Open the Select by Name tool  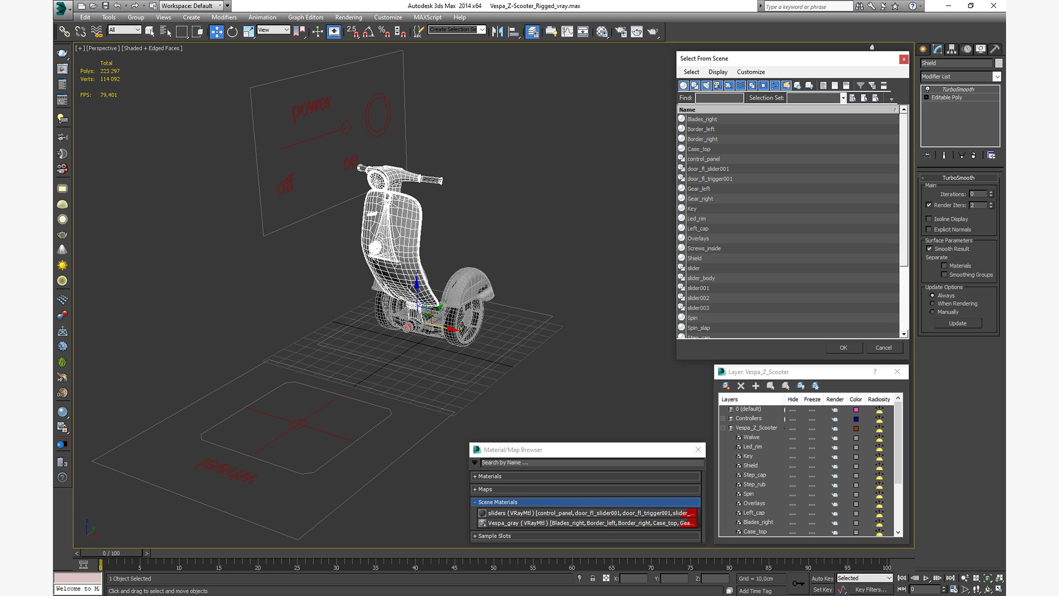pyautogui.click(x=165, y=31)
